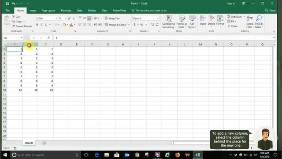Open Font dialog launcher
The image size is (282, 159).
click(x=75, y=31)
